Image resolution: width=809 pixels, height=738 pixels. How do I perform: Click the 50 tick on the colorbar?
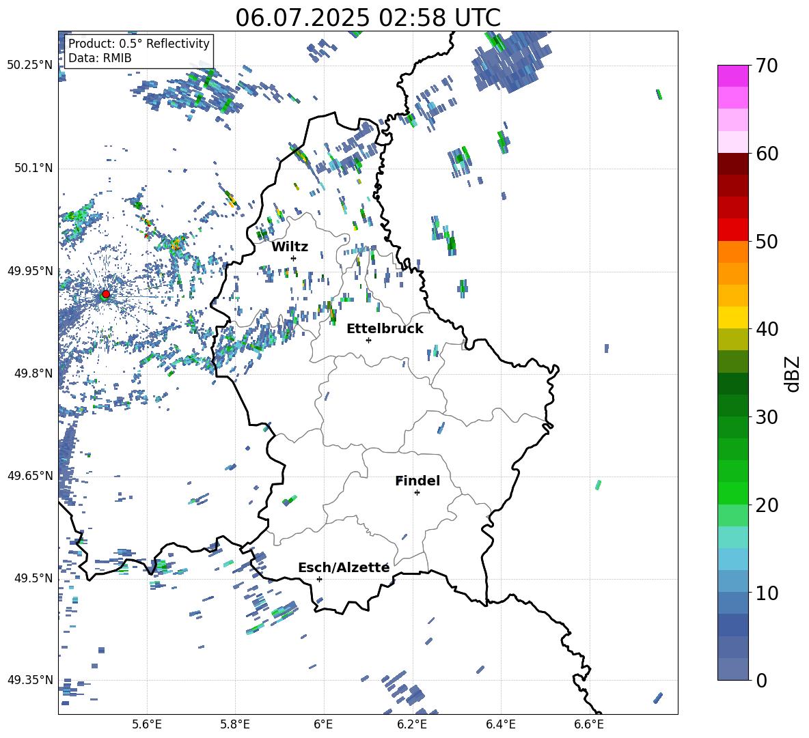[x=767, y=241]
